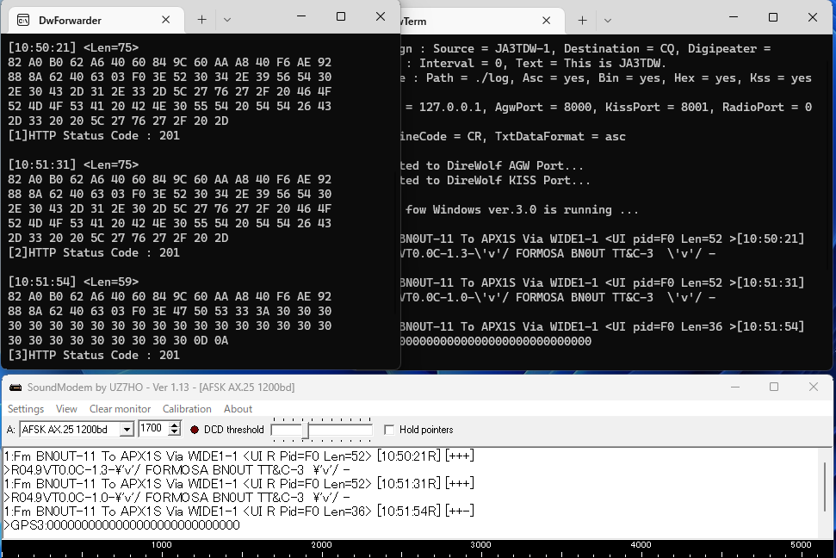
Task: Open the Calibration menu
Action: [x=187, y=409]
